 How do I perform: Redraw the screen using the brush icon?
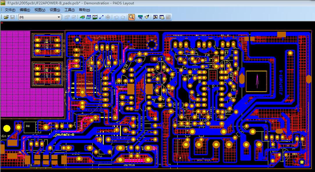point(147,17)
